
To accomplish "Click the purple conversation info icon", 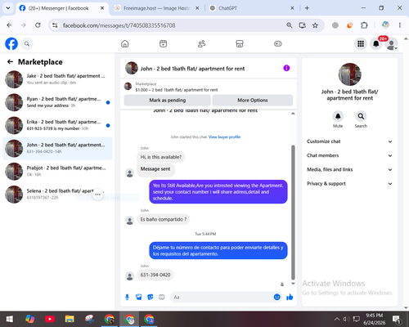I will tap(286, 68).
